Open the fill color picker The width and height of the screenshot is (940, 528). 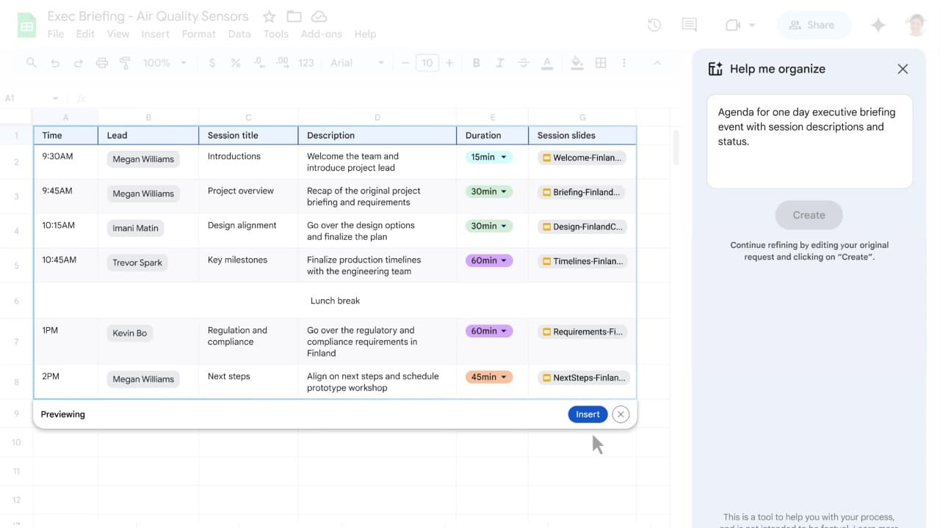pyautogui.click(x=577, y=63)
